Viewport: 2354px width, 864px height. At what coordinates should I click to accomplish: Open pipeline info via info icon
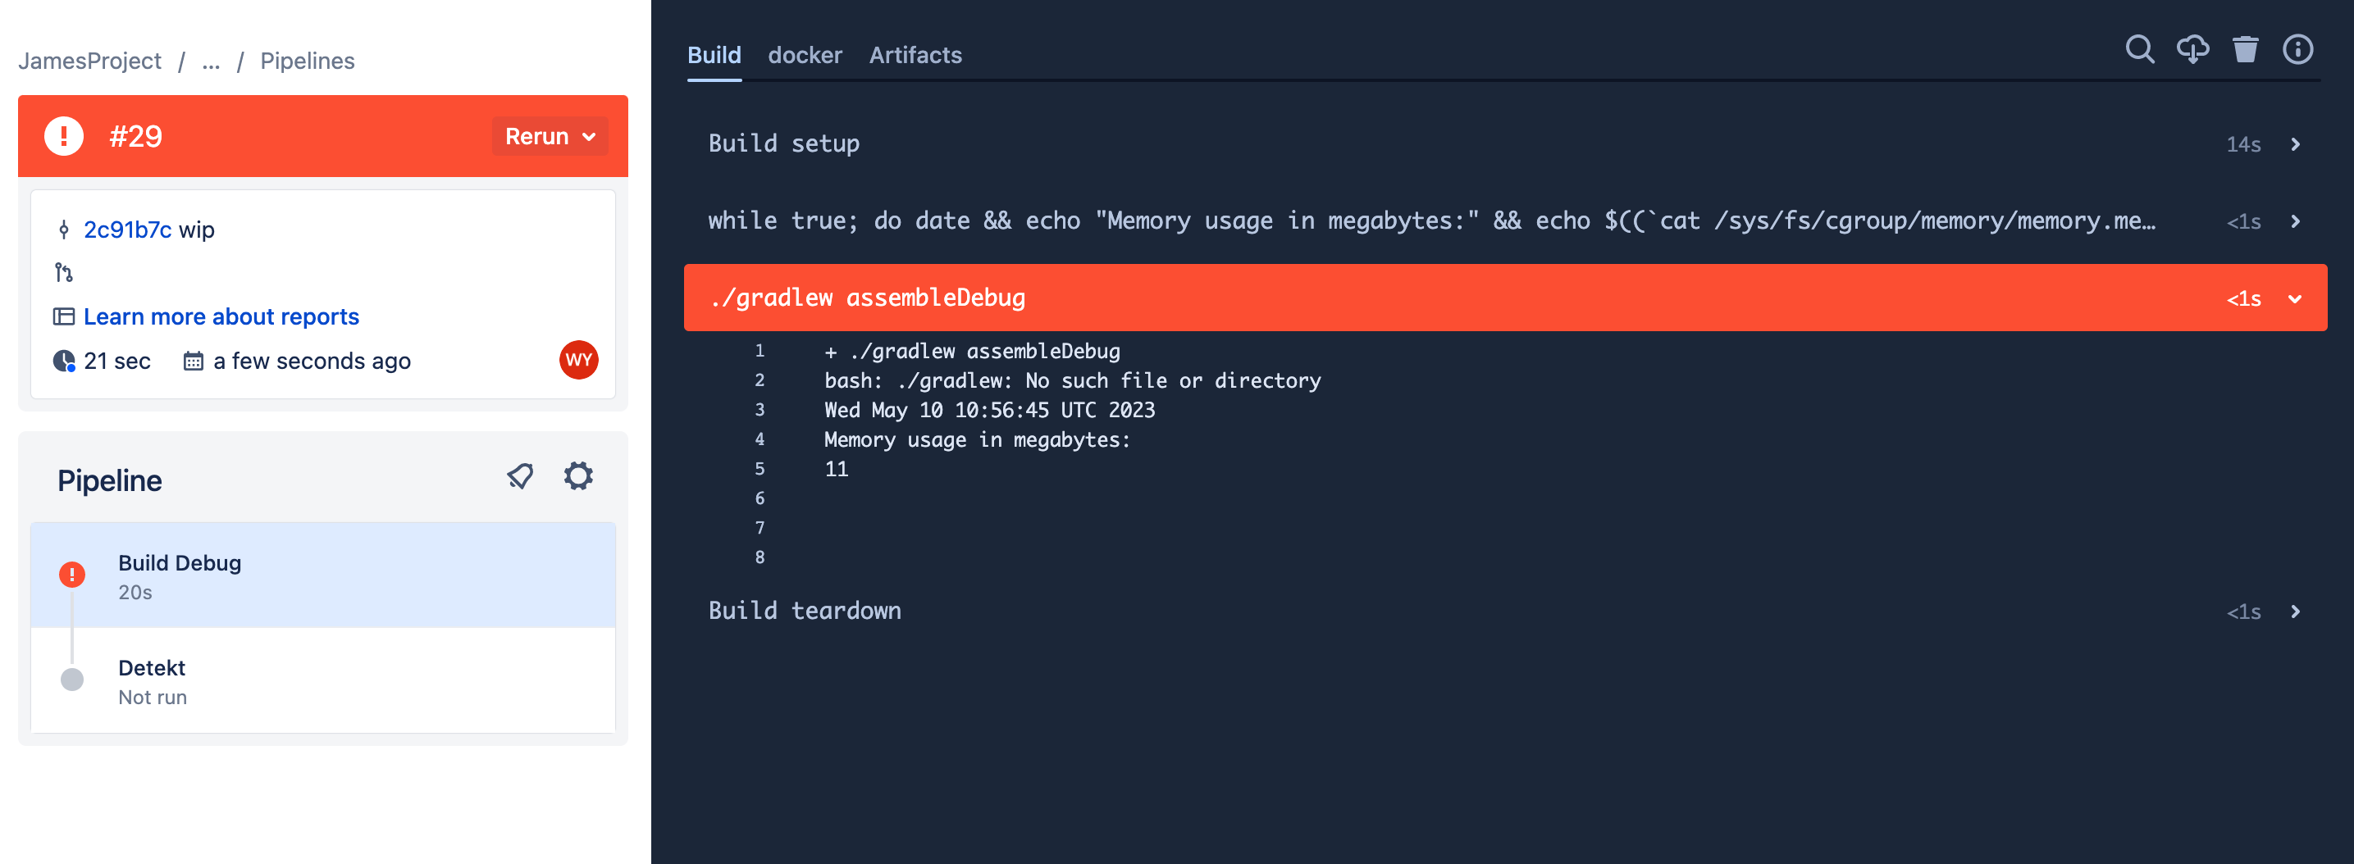pos(2297,51)
